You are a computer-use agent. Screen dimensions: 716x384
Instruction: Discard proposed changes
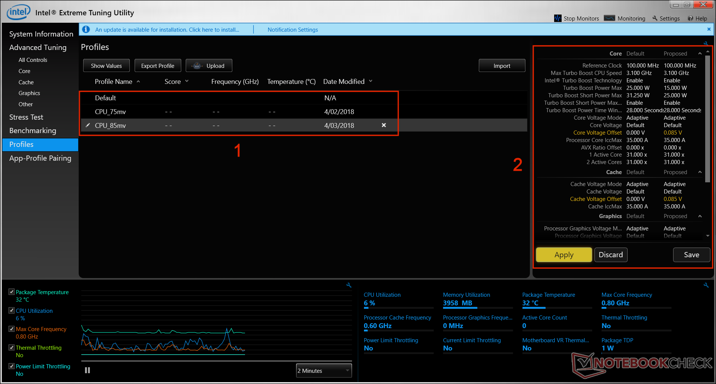(611, 255)
